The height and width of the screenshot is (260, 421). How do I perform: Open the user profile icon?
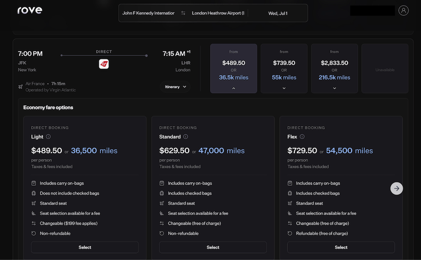pyautogui.click(x=404, y=10)
